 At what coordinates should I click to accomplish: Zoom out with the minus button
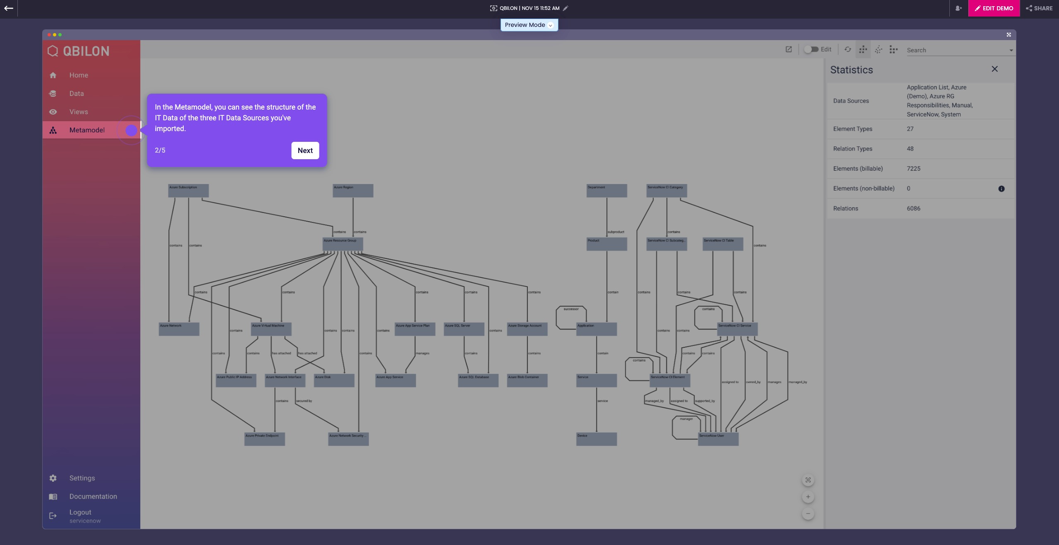(808, 514)
